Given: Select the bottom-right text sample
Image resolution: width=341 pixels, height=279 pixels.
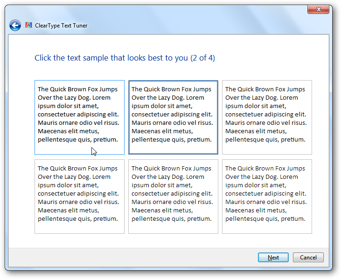Looking at the screenshot, I should coord(267,197).
